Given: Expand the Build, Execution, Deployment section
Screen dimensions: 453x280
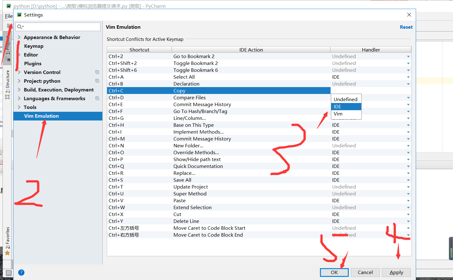Looking at the screenshot, I should (19, 90).
